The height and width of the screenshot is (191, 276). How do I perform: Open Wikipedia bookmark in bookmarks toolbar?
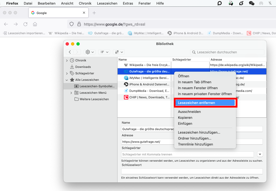click(x=66, y=33)
